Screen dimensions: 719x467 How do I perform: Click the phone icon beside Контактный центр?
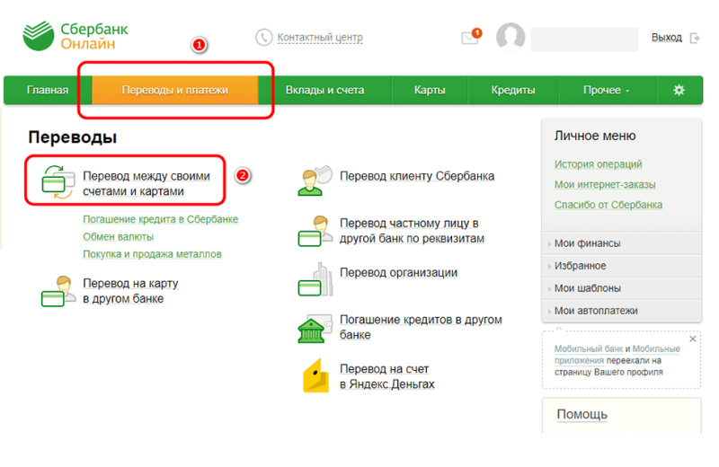point(263,38)
